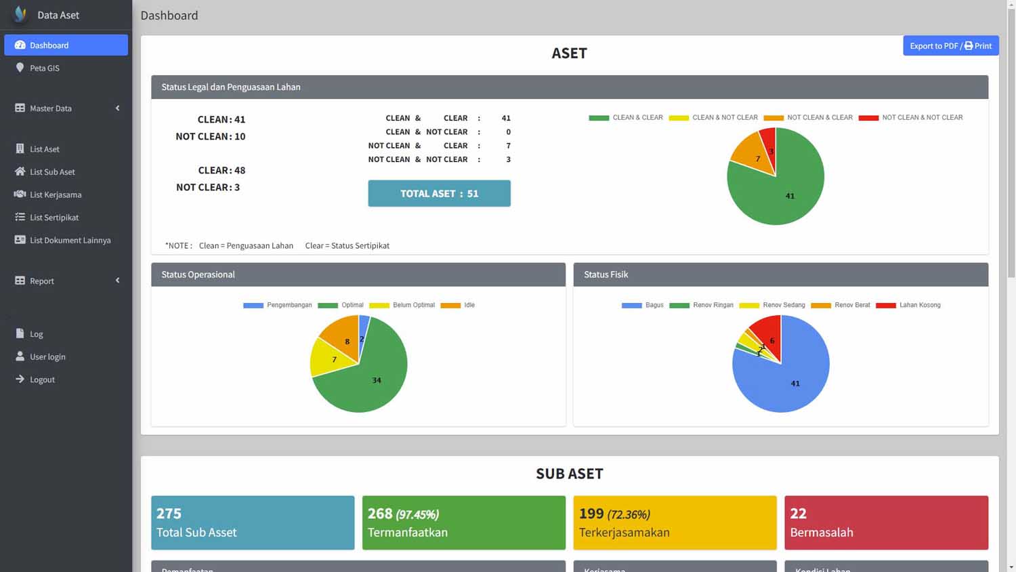Click the List Aset building icon
The height and width of the screenshot is (572, 1016).
(x=20, y=149)
